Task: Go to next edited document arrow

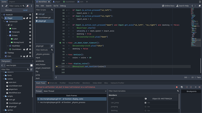Action: (x=195, y=6)
